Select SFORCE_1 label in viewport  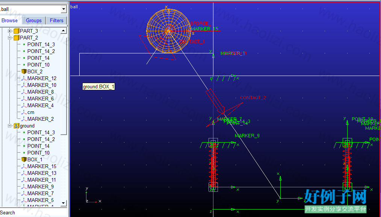pos(202,24)
